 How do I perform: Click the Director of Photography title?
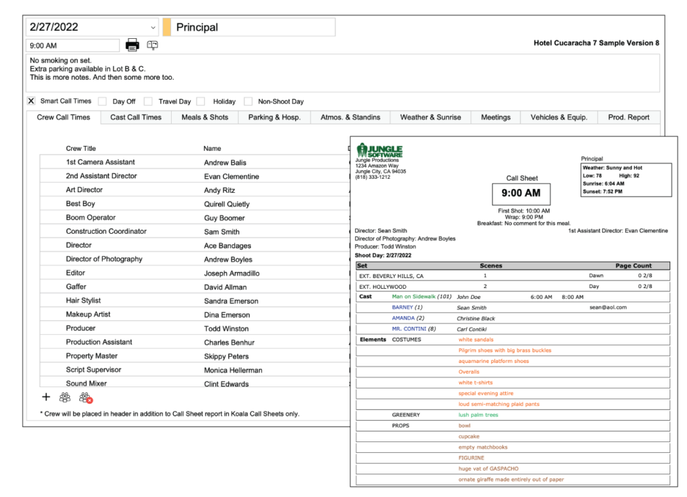click(104, 259)
